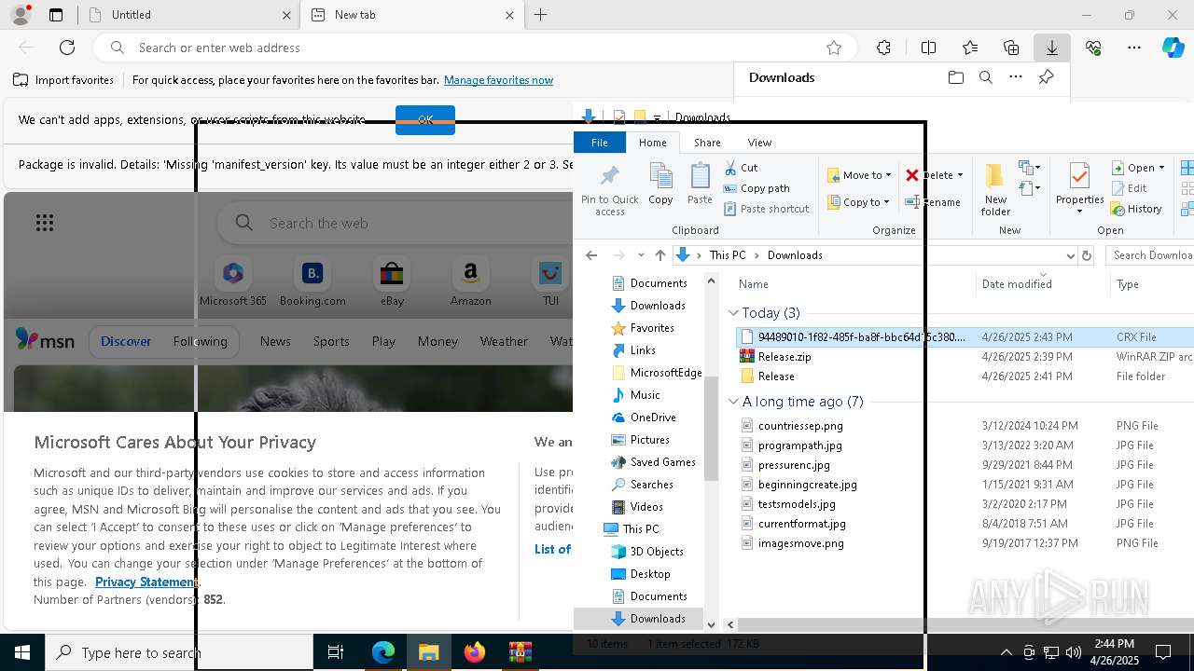Click the MSN Search the web box

coord(396,223)
